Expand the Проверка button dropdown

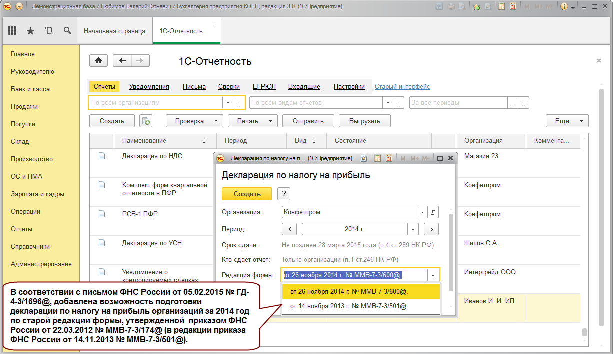pos(216,121)
